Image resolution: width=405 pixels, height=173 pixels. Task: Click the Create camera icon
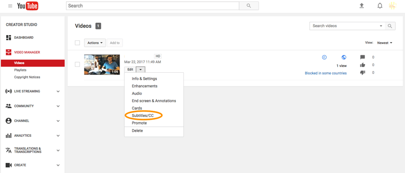tap(9, 165)
